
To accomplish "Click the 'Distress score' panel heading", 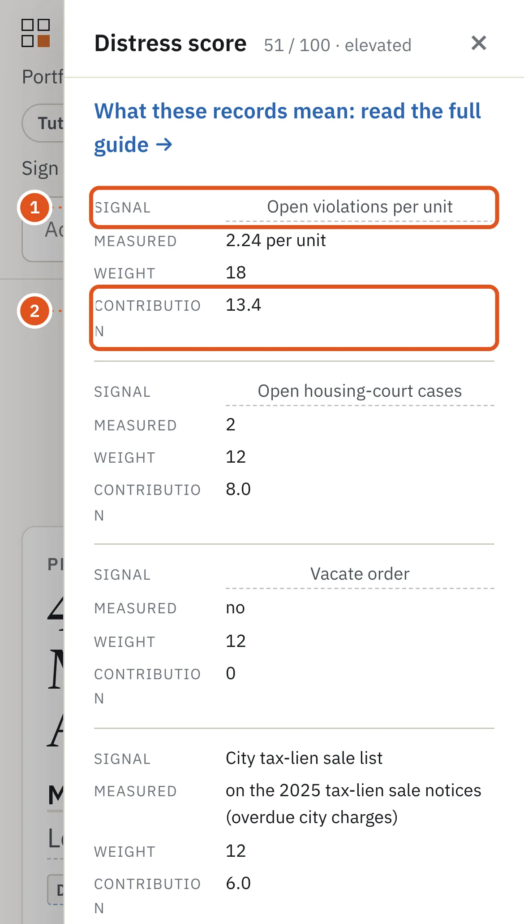I will tap(170, 43).
